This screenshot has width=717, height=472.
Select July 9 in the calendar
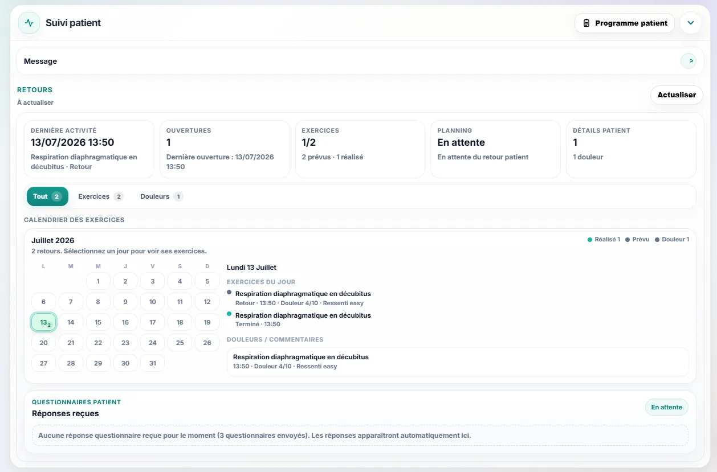[x=125, y=302]
